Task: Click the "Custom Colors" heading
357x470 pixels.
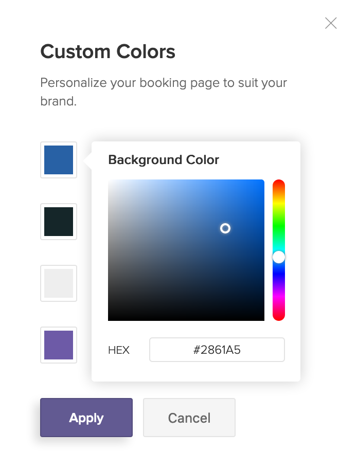Action: (x=108, y=52)
